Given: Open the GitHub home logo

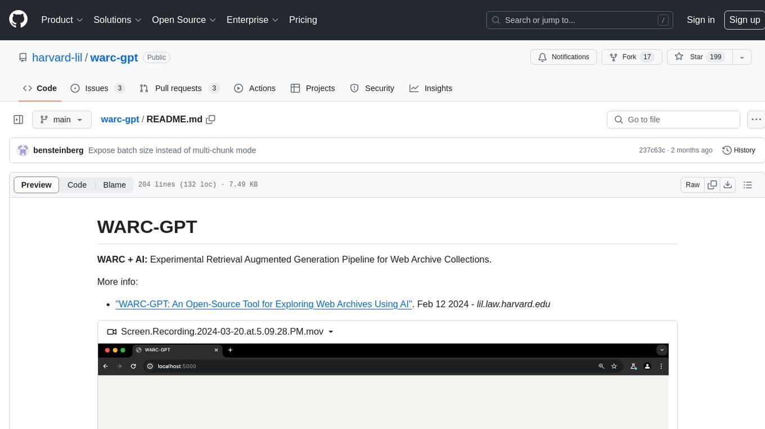Looking at the screenshot, I should (18, 20).
